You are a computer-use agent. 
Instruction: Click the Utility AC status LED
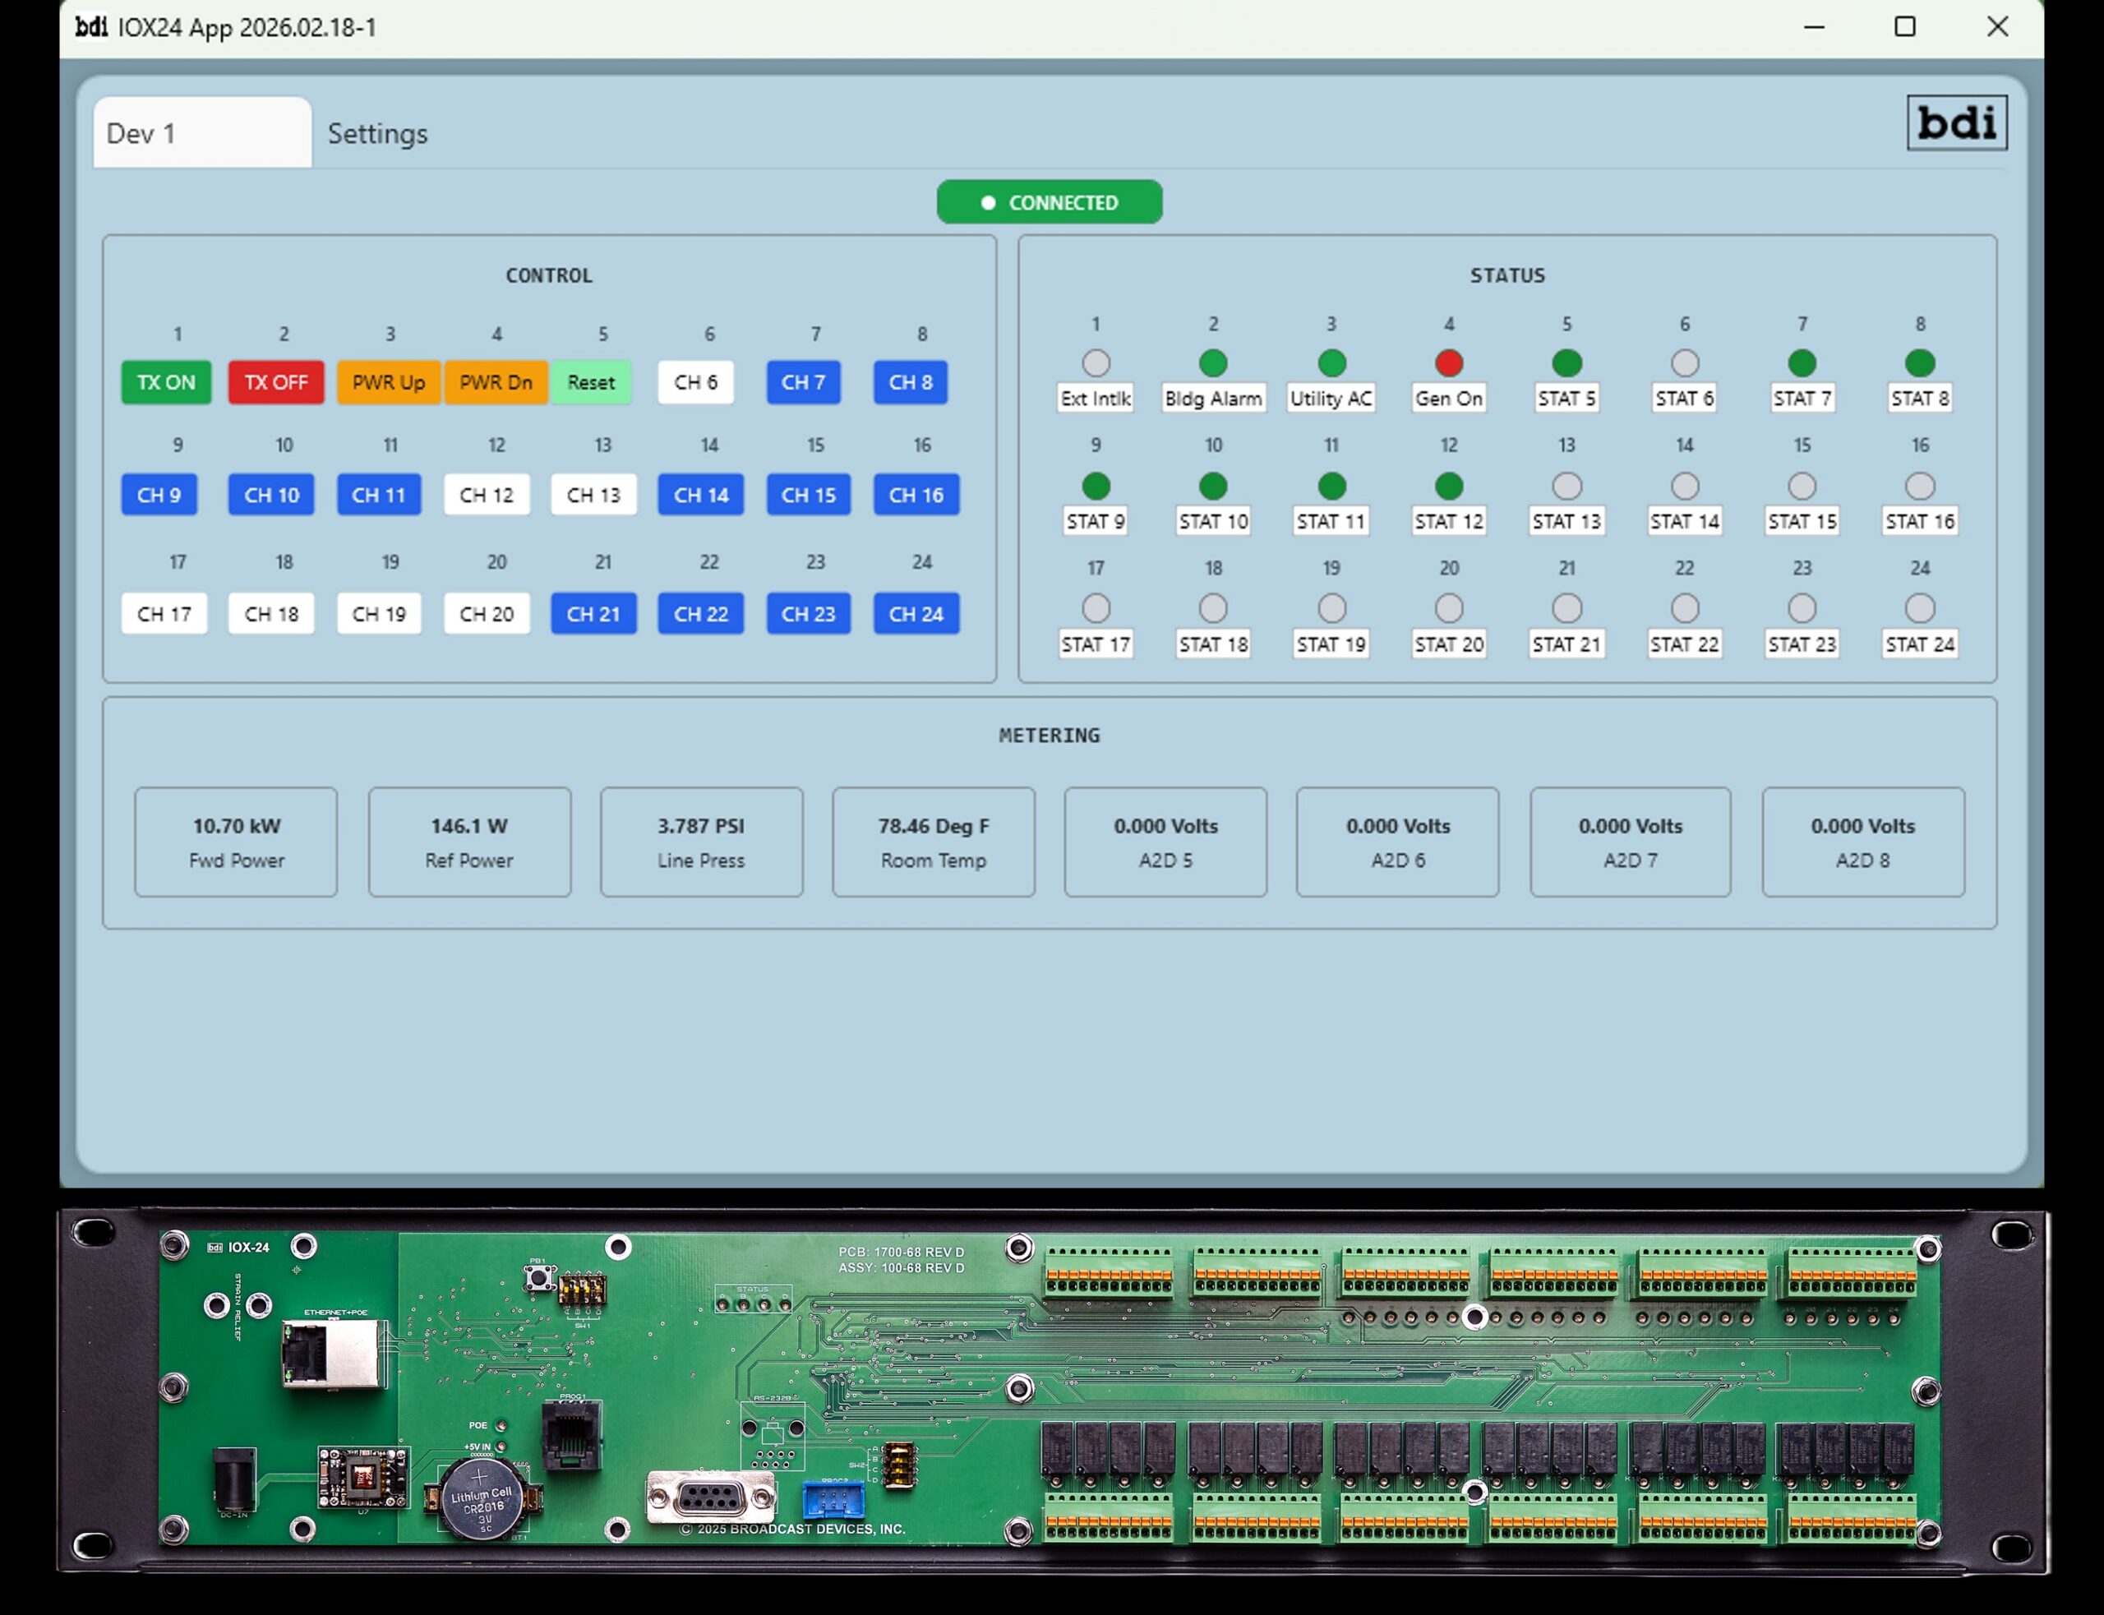click(x=1331, y=363)
